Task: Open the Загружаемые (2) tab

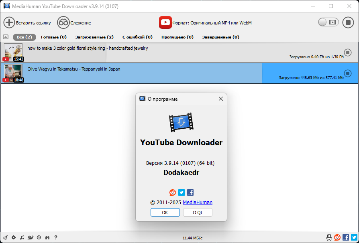Action: point(94,37)
